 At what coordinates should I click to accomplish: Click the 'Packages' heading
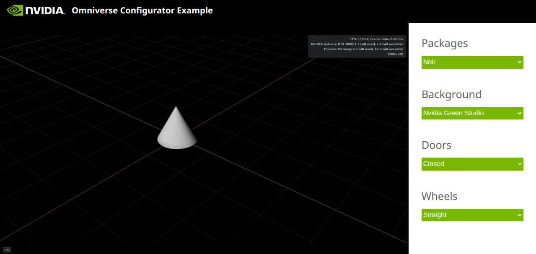445,43
